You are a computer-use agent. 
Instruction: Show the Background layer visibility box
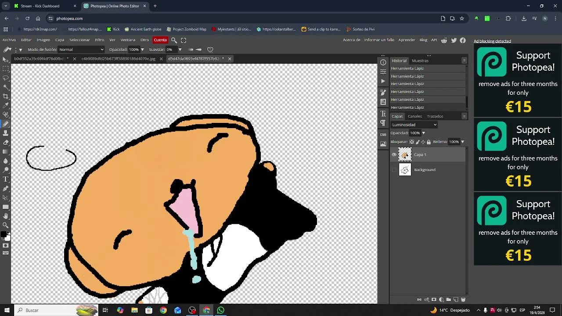tap(394, 170)
